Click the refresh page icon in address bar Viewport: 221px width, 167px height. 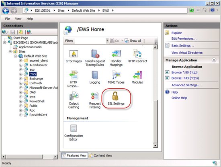pos(192,10)
